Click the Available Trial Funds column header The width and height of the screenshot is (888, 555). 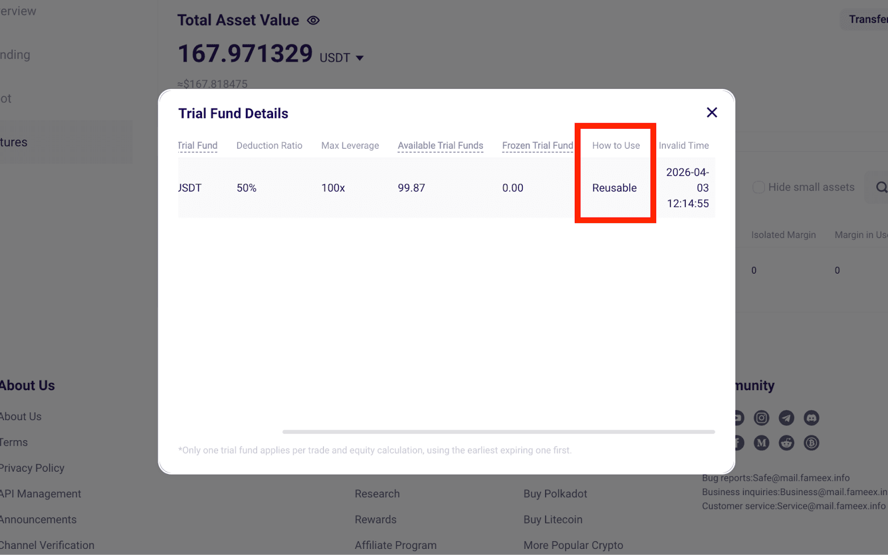click(441, 145)
